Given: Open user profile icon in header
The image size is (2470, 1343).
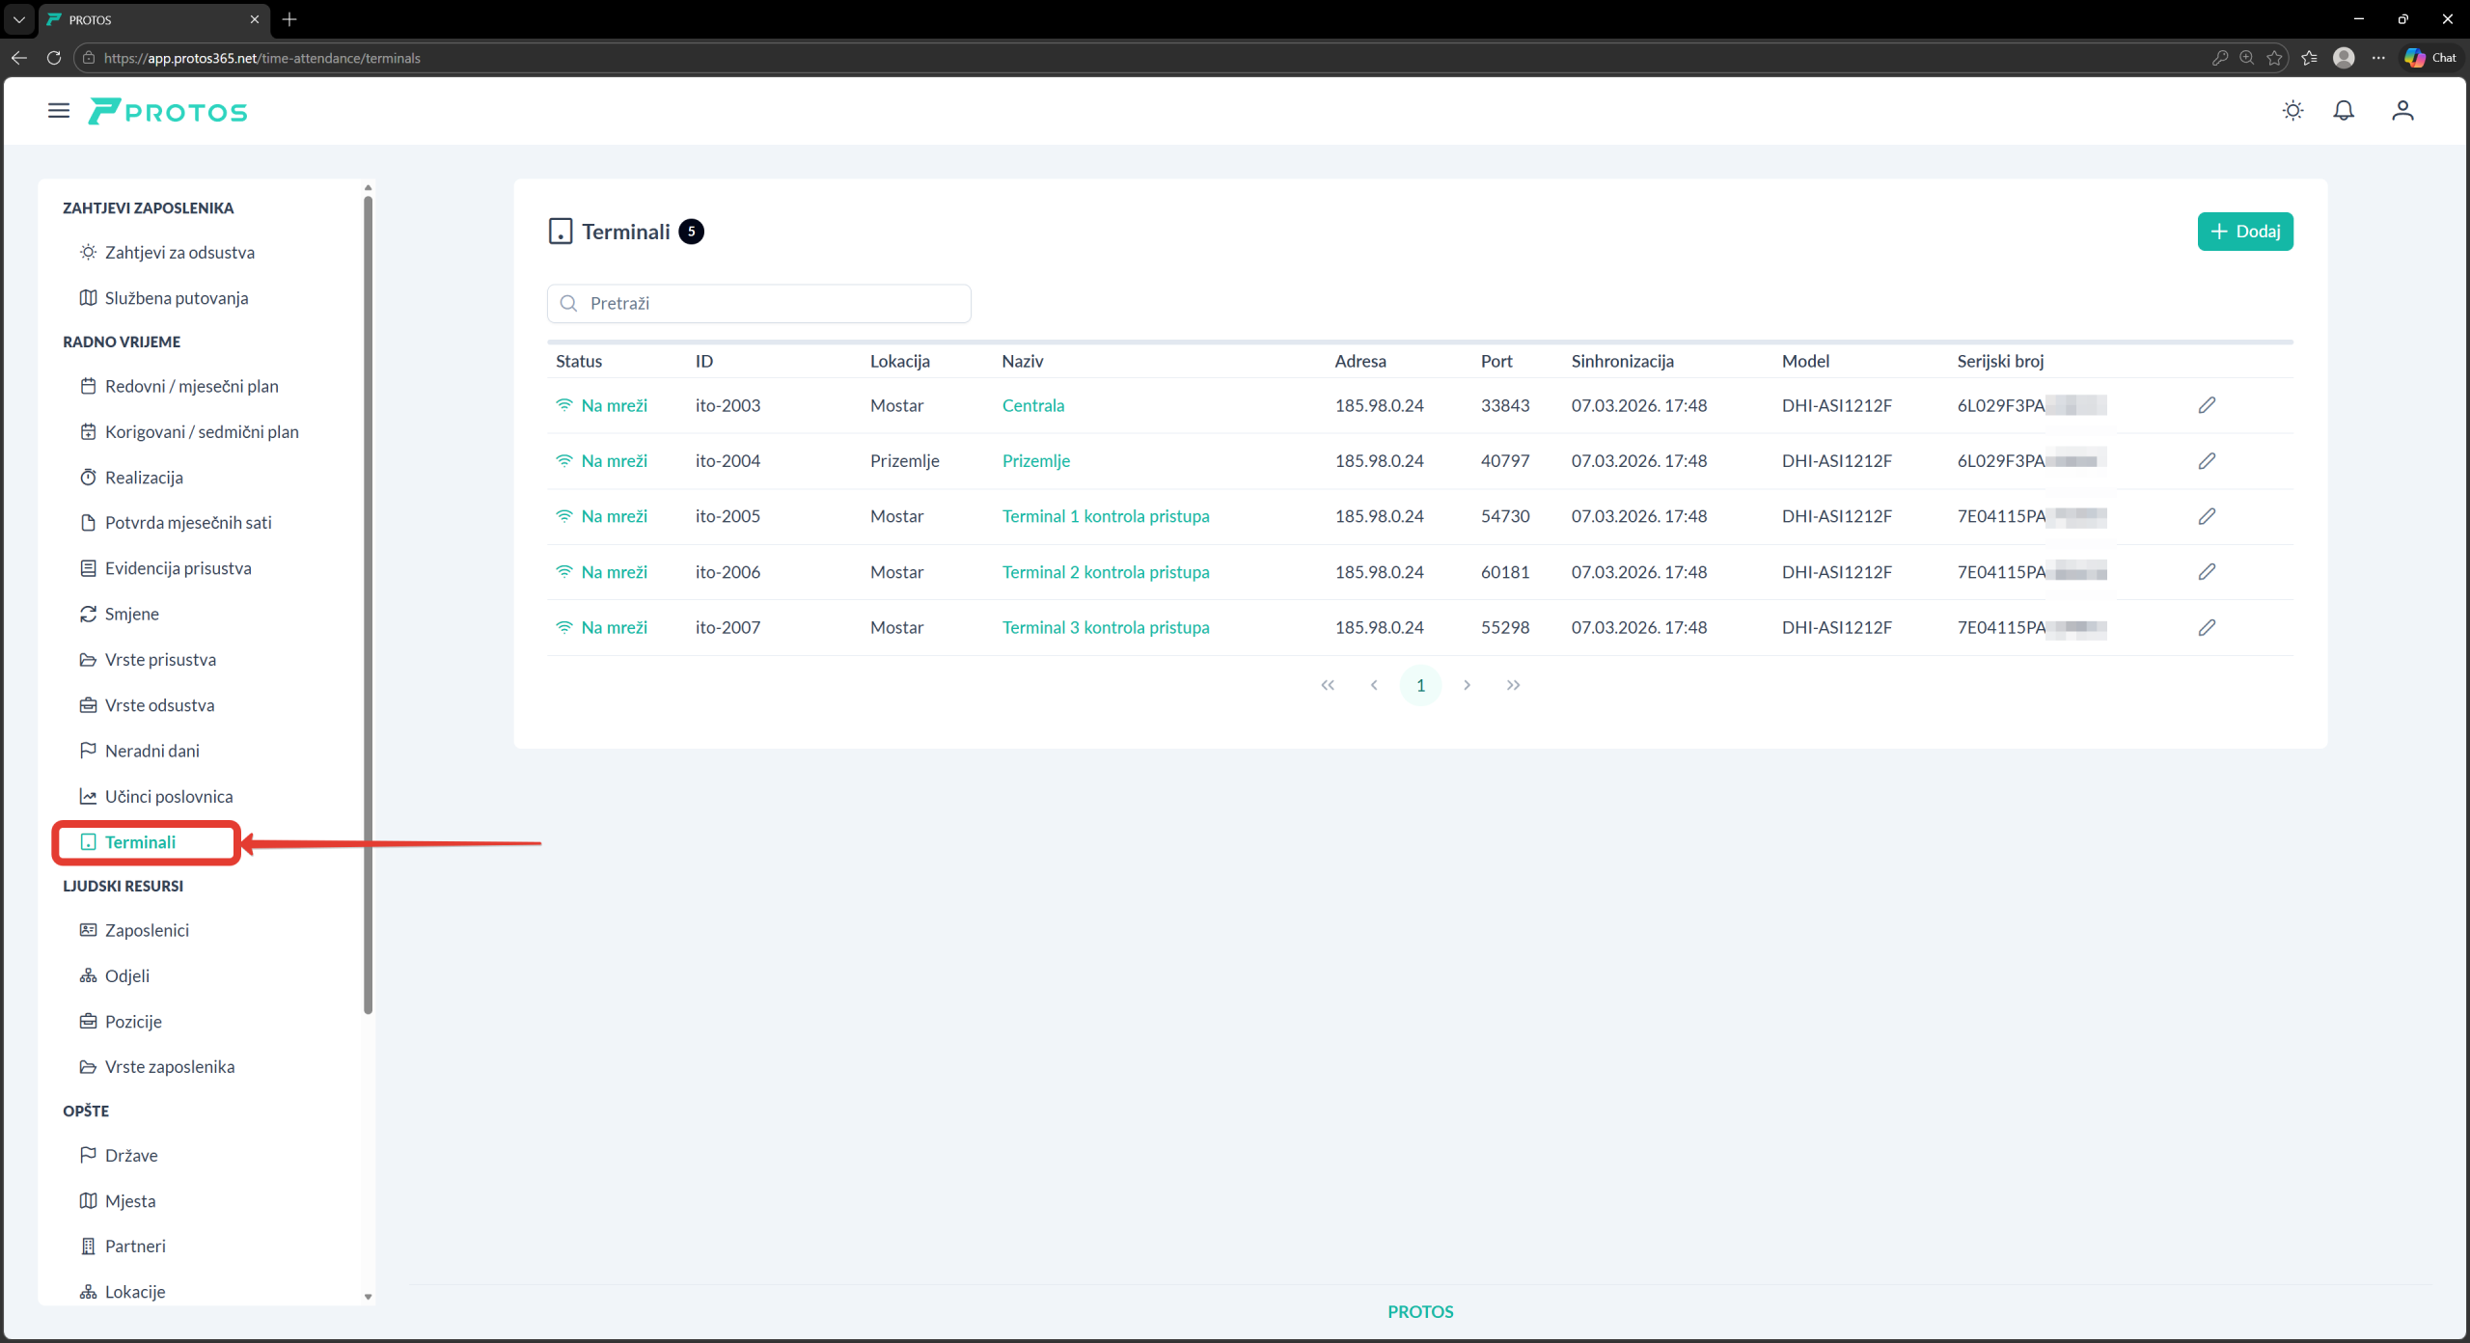Looking at the screenshot, I should (x=2401, y=111).
